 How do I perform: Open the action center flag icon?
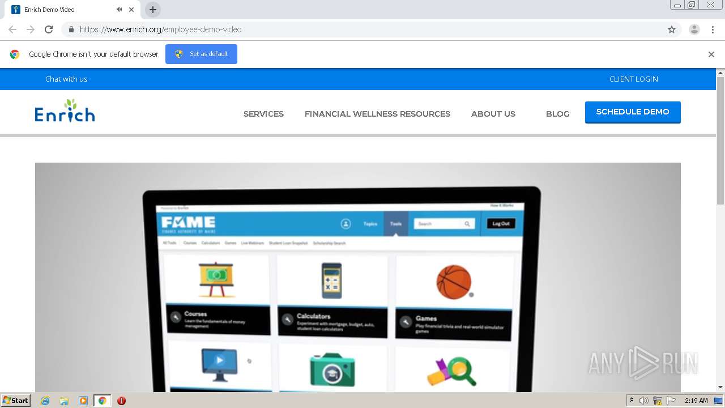tap(671, 401)
